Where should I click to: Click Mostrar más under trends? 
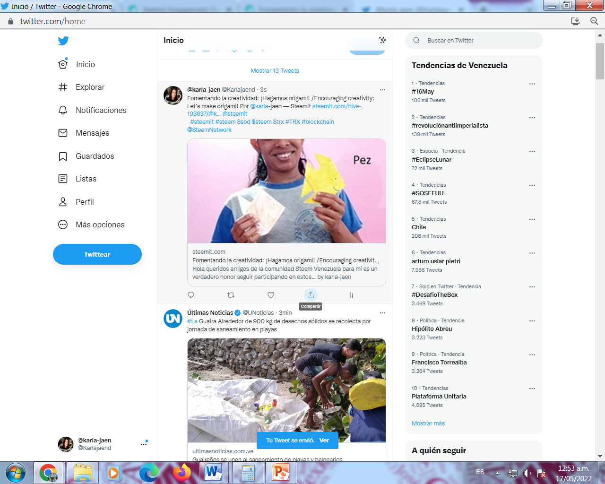428,423
